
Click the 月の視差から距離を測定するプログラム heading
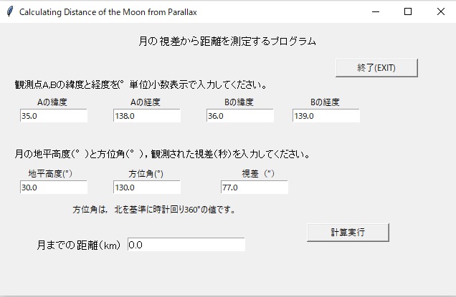click(x=227, y=42)
